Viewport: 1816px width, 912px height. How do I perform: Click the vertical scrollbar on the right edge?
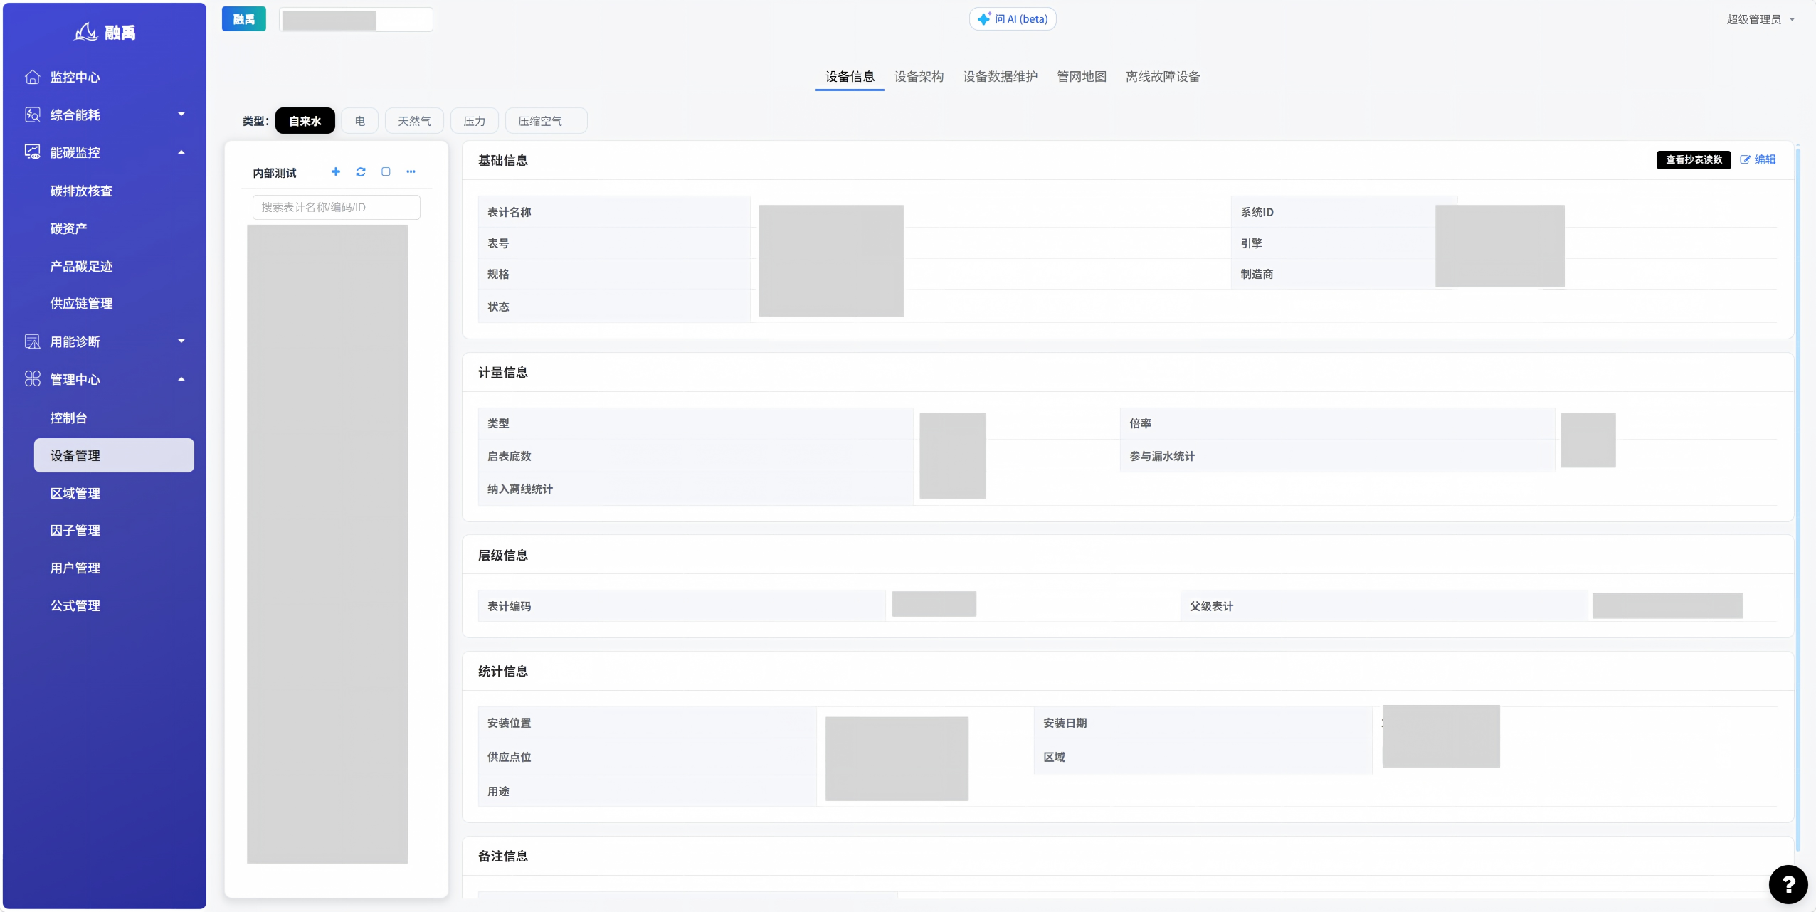1798,498
